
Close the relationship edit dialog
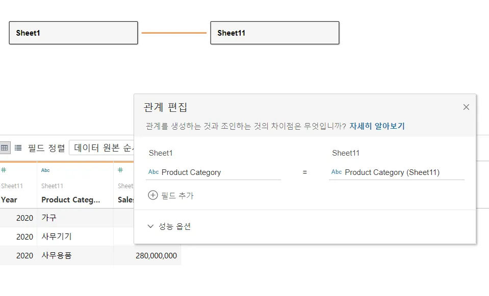click(x=466, y=107)
